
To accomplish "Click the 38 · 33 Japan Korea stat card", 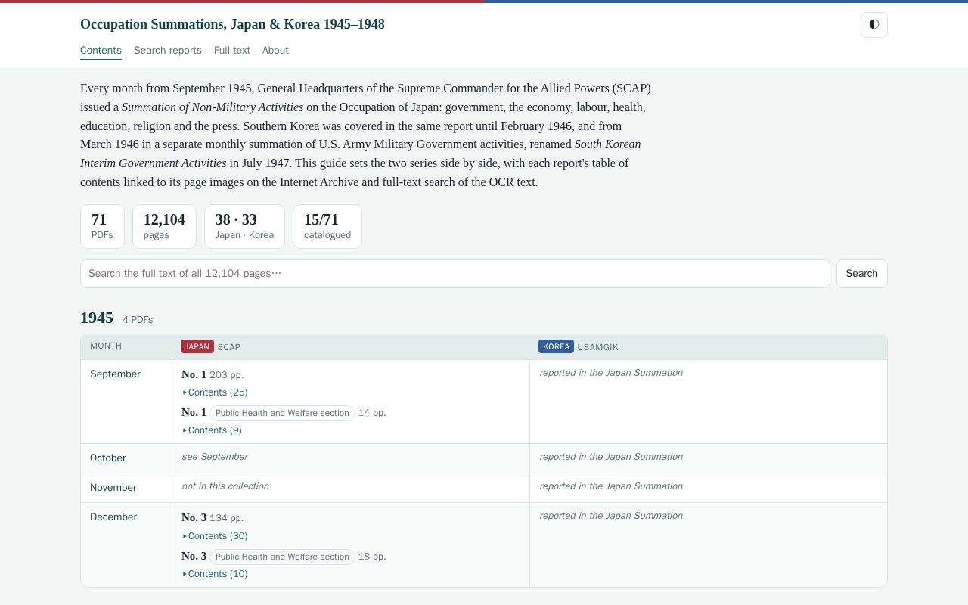I will 244,226.
